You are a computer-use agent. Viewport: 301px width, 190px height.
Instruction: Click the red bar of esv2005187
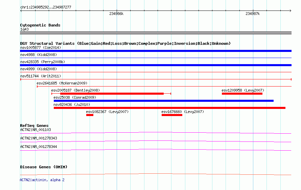click(112, 94)
